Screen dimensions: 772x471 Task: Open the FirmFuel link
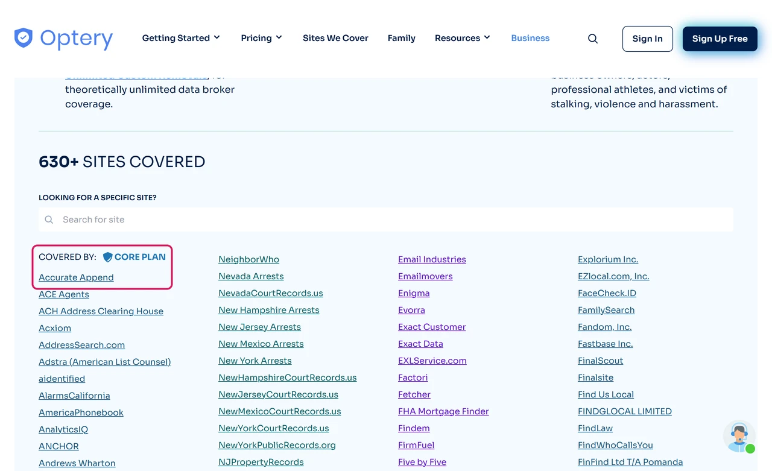(x=416, y=445)
